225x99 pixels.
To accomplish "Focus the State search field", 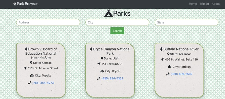I will 186,22.
